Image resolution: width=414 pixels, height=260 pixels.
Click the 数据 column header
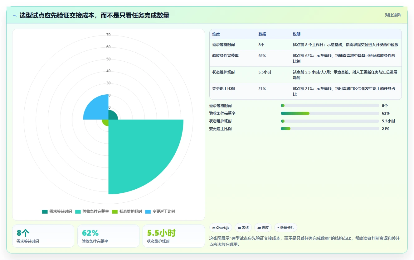(x=262, y=34)
